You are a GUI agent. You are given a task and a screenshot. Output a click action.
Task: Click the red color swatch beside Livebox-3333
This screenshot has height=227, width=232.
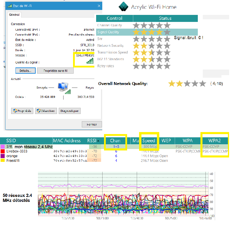pyautogui.click(x=3, y=151)
